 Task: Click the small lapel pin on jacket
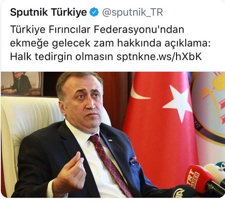tap(110, 140)
